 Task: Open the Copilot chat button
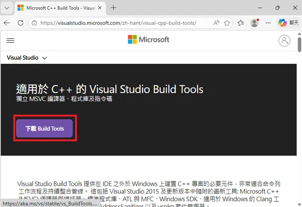click(288, 23)
